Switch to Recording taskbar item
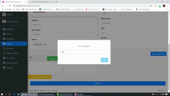This screenshot has width=170, height=96. coord(83,94)
